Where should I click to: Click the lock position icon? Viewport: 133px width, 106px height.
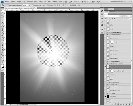pos(113,19)
